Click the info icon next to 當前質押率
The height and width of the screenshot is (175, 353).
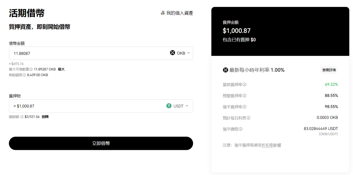pos(245,84)
